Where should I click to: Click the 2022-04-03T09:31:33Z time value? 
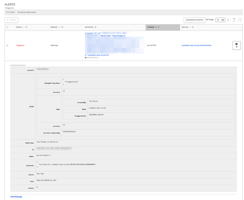click(46, 180)
